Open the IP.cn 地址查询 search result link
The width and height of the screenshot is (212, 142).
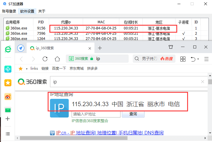click(110, 133)
